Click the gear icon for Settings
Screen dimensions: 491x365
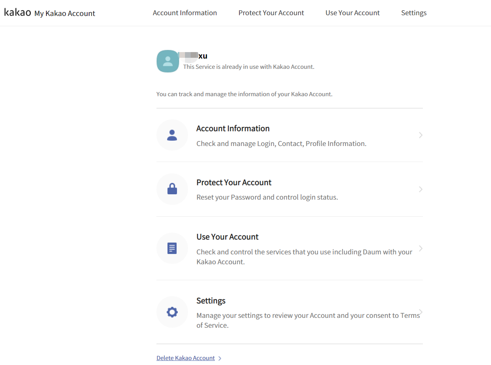tap(172, 312)
